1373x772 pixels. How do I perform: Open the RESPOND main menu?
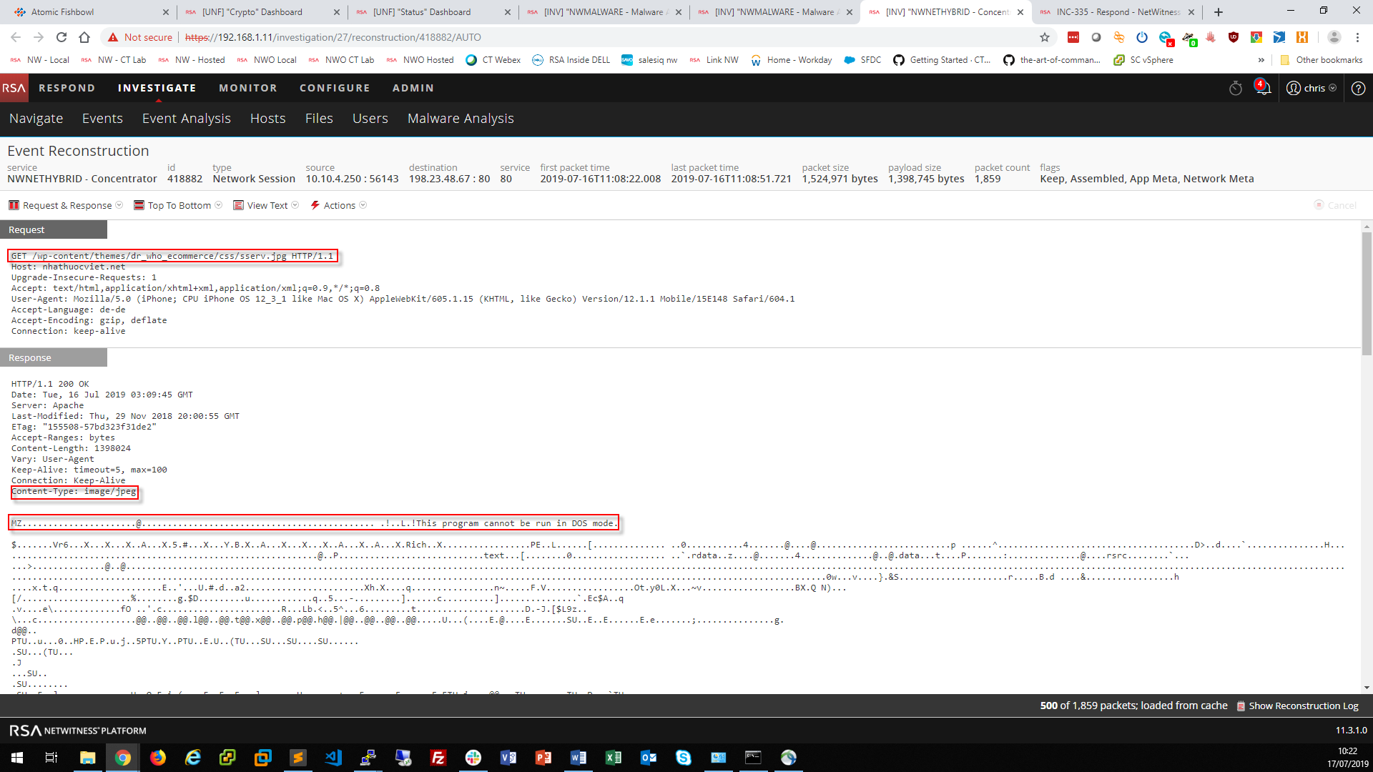[67, 88]
